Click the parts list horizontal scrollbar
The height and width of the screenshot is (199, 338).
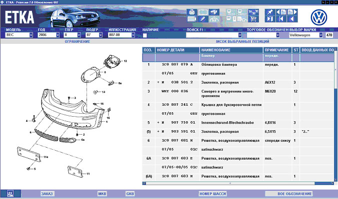[x=238, y=184]
